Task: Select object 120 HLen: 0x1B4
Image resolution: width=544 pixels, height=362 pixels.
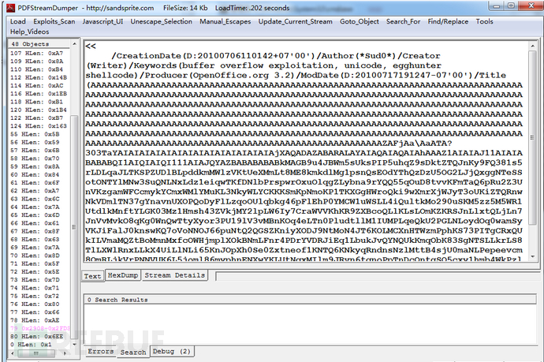Action: pos(39,110)
